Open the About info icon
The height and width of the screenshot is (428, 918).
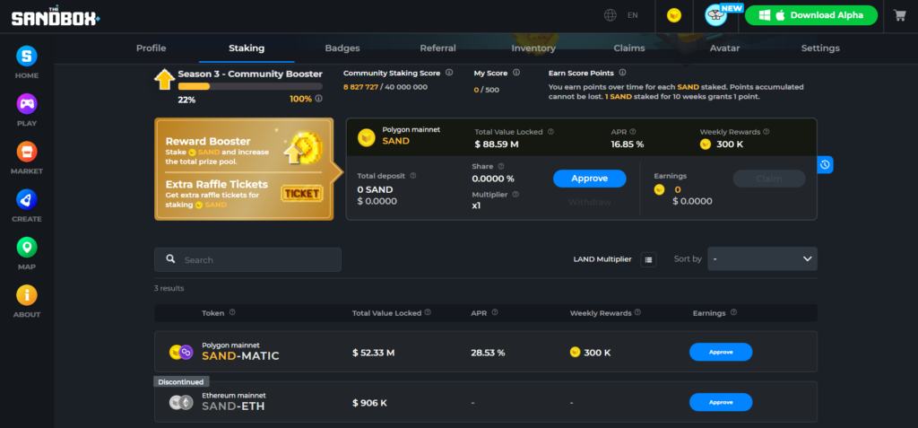click(x=27, y=295)
